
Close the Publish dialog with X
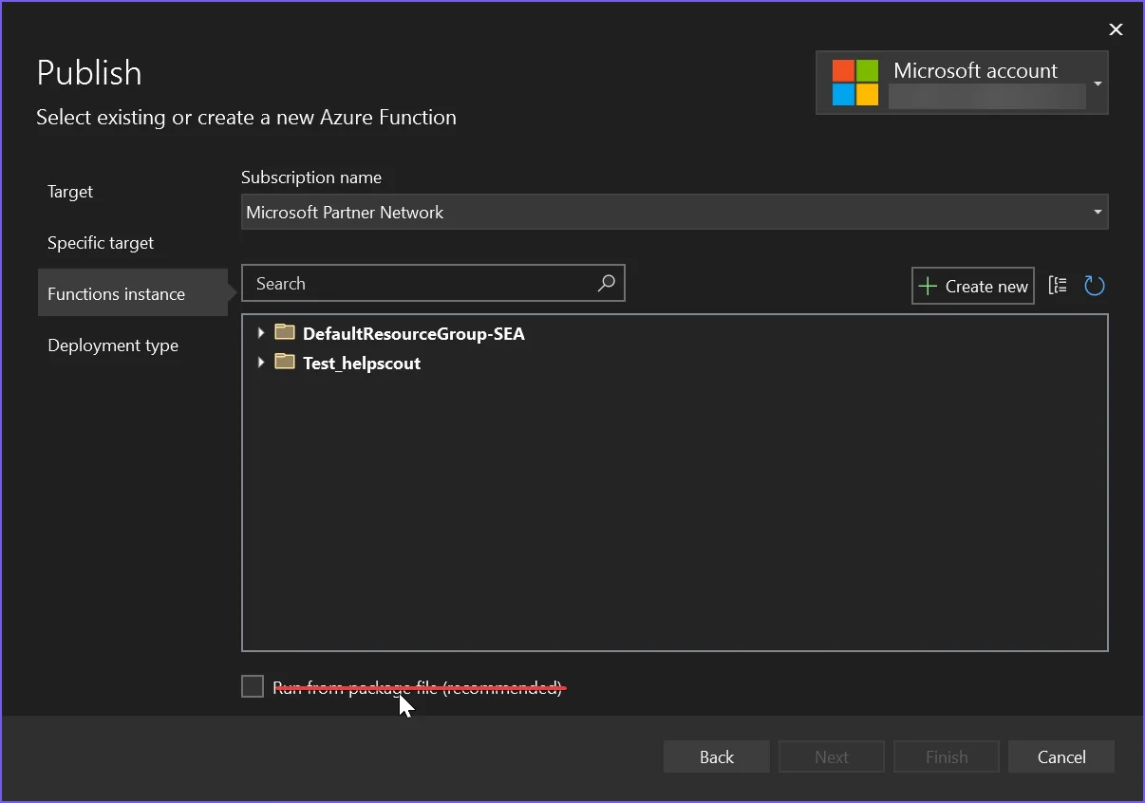1117,29
